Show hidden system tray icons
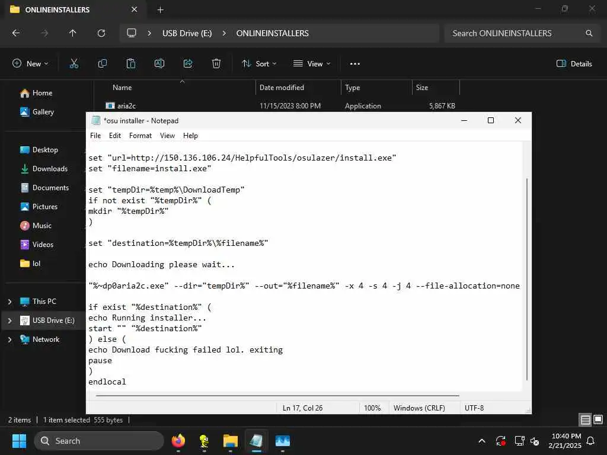Screen dimensions: 607x455 (482, 441)
